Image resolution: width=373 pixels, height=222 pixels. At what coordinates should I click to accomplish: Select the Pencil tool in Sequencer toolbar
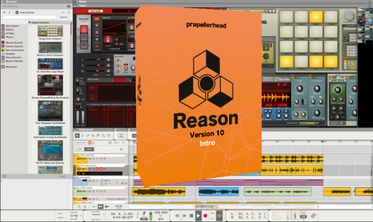click(x=83, y=135)
